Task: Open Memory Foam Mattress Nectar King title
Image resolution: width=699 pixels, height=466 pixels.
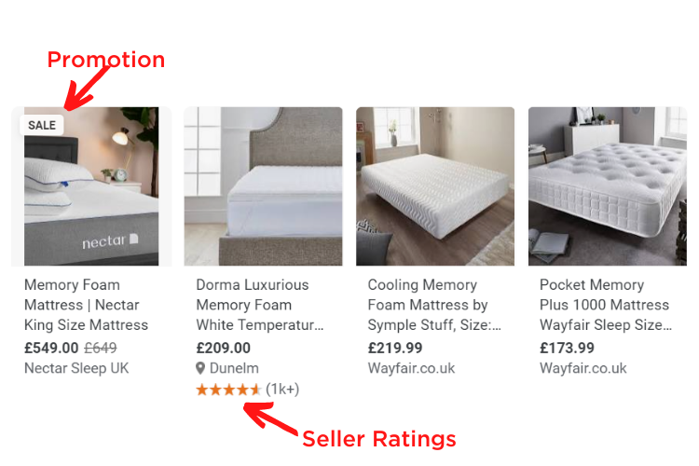Action: [86, 305]
